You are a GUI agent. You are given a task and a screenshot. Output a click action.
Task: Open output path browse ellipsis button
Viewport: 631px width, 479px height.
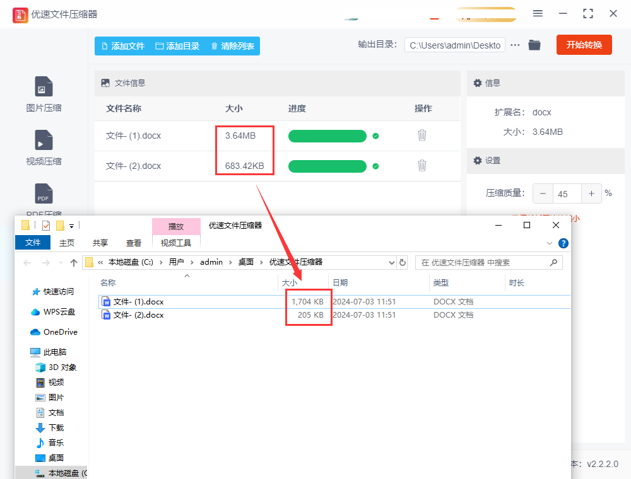pos(515,45)
